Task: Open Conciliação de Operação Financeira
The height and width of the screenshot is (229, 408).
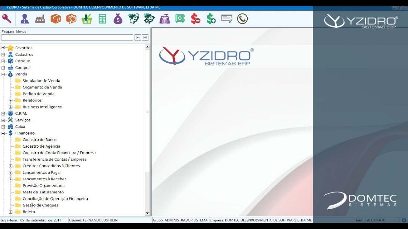Action: [x=55, y=199]
